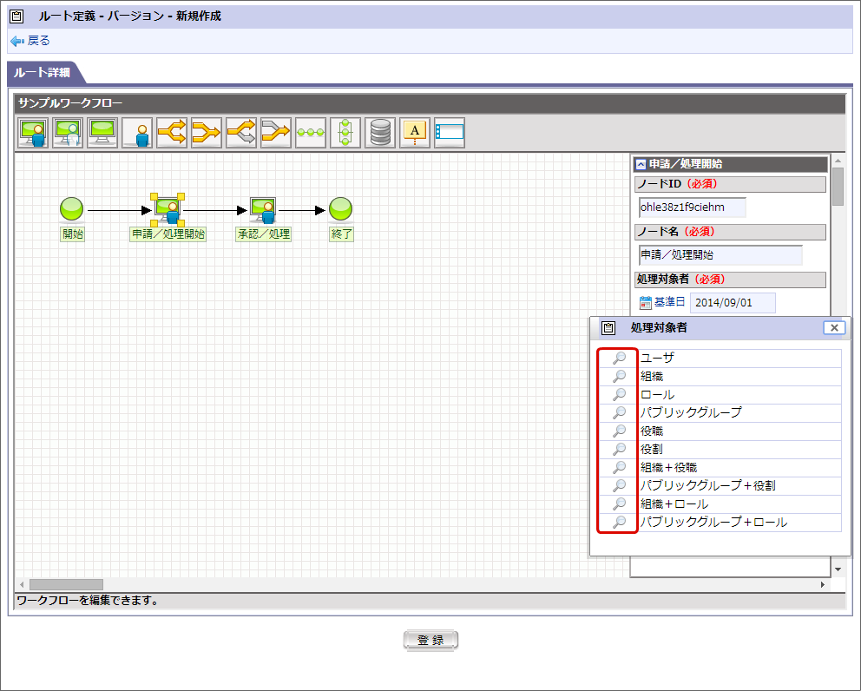Click the 組織＋ロール text row
The image size is (861, 691).
point(674,504)
